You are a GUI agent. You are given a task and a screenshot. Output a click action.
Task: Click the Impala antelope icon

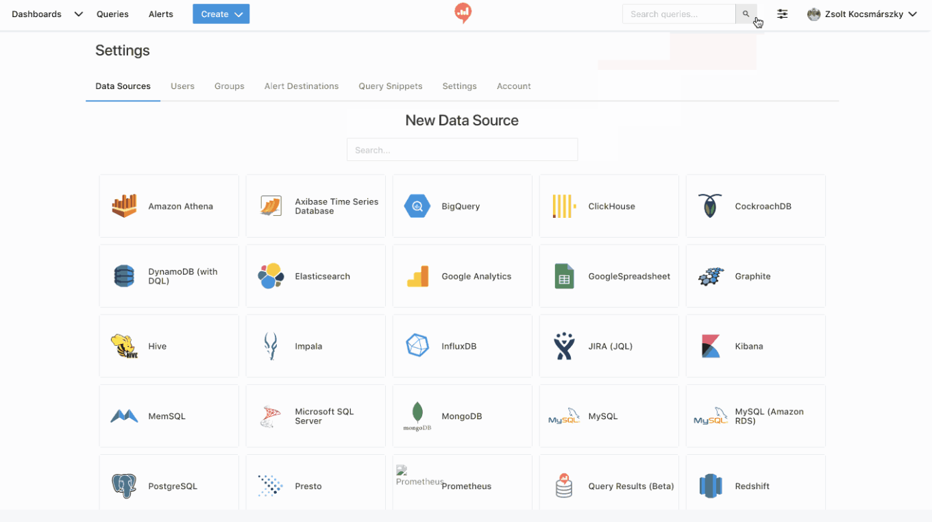coord(271,346)
